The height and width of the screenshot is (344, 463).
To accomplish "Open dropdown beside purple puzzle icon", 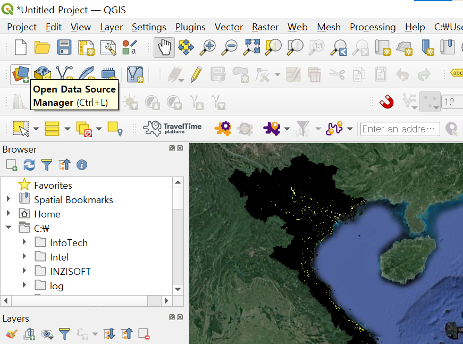I will click(x=287, y=129).
